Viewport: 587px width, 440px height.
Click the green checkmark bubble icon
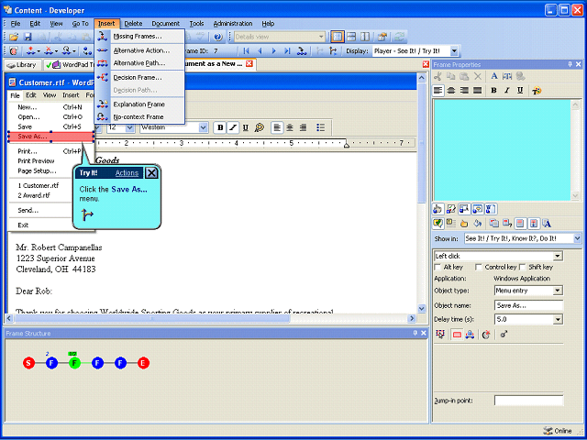click(x=438, y=224)
